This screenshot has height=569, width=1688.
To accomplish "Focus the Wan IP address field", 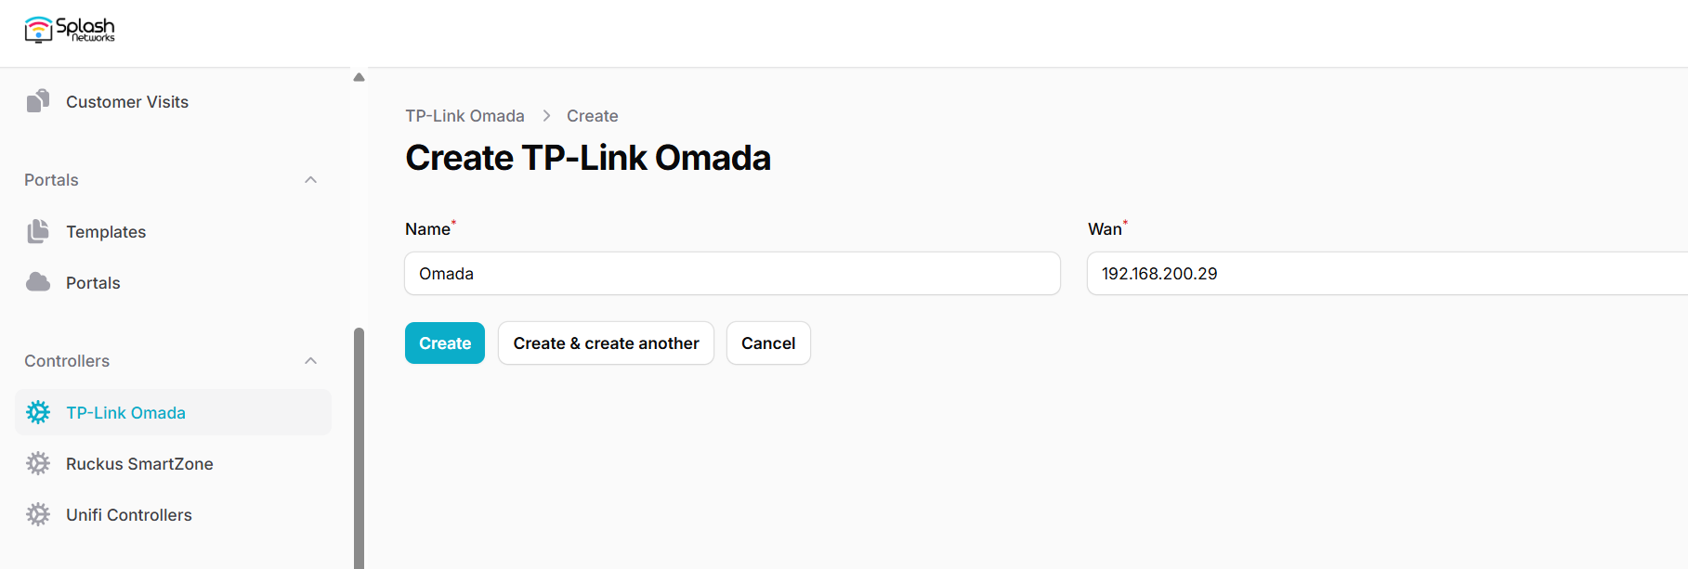I will click(1388, 274).
